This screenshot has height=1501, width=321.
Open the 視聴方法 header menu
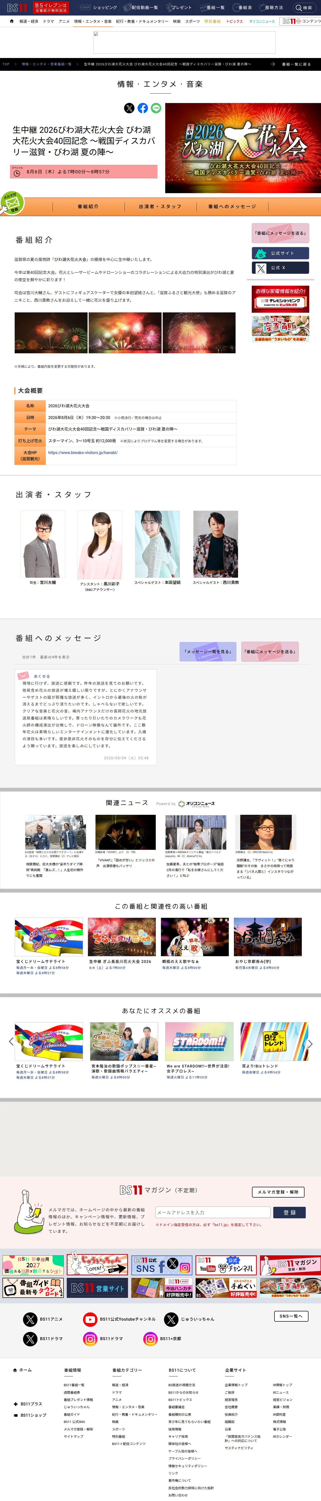(272, 8)
